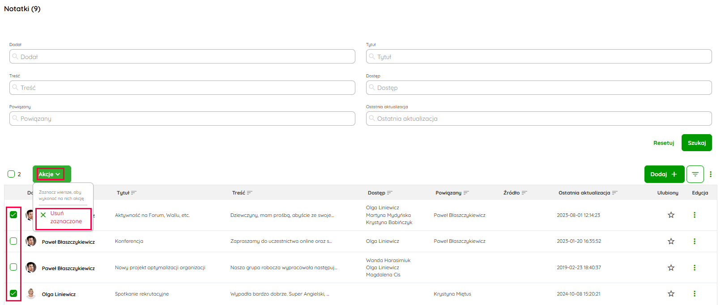Open edit menu for Konferencja row
Screen dimensions: 725x305
[x=694, y=241]
